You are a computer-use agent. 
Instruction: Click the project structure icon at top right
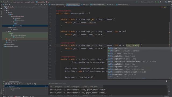coord(166,2)
